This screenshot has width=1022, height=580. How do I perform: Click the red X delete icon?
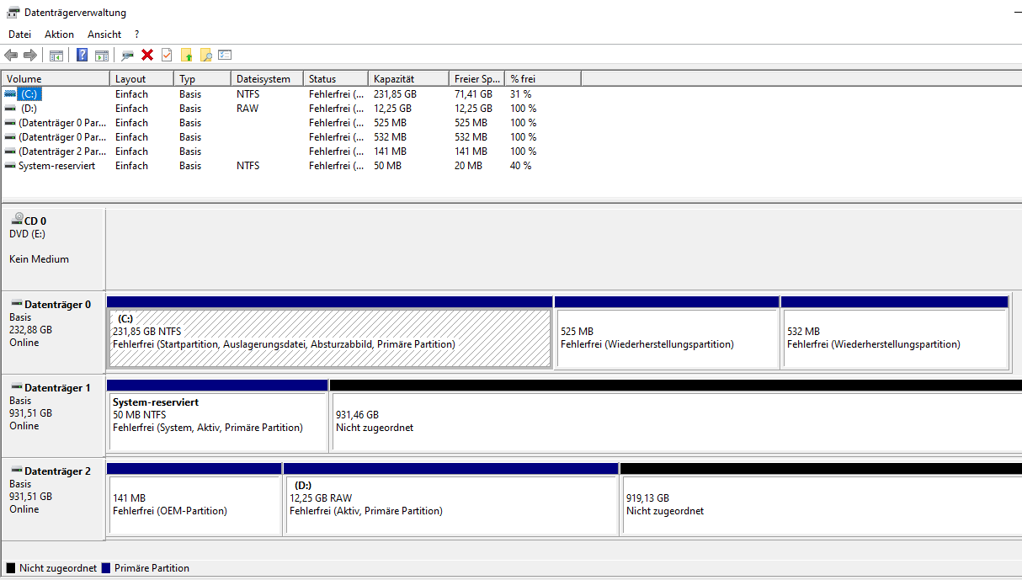coord(147,55)
